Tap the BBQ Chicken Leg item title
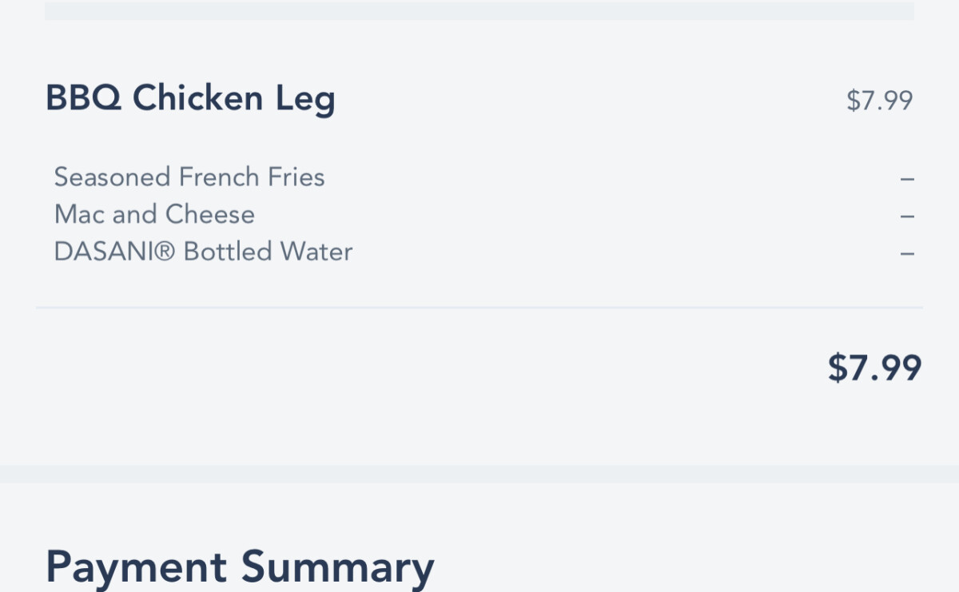Screen dimensions: 959x592 (x=190, y=98)
